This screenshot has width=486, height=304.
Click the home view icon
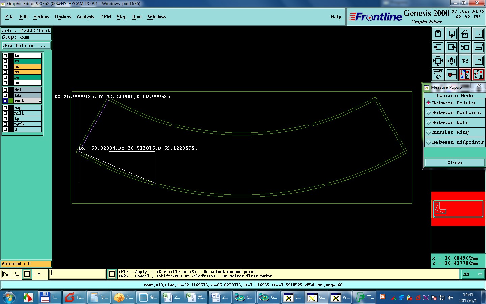pyautogui.click(x=465, y=34)
